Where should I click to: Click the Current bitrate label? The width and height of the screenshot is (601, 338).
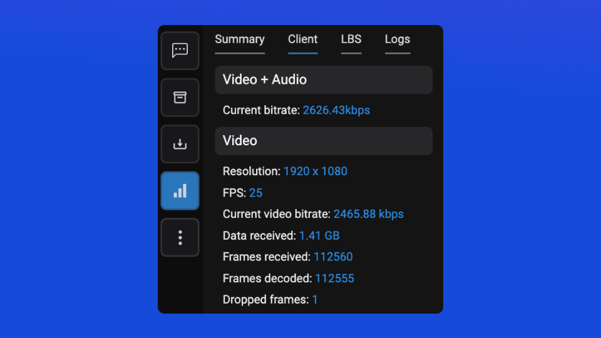262,110
